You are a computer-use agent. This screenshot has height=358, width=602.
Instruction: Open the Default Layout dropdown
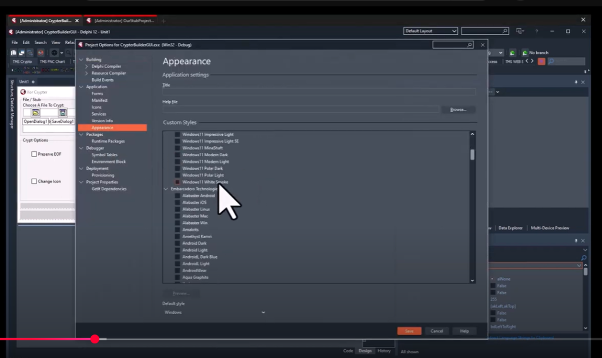pyautogui.click(x=430, y=31)
